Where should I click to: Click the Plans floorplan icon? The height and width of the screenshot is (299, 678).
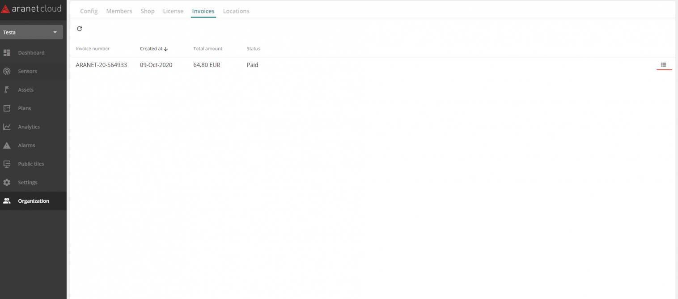[7, 108]
